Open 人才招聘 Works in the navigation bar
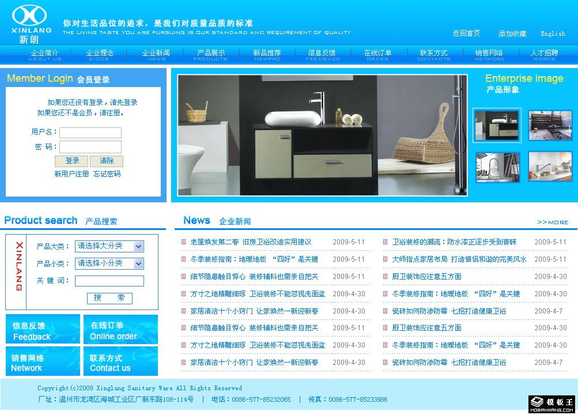 (x=544, y=55)
